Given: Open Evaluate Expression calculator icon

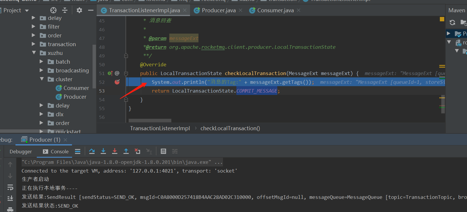Looking at the screenshot, I should point(163,151).
